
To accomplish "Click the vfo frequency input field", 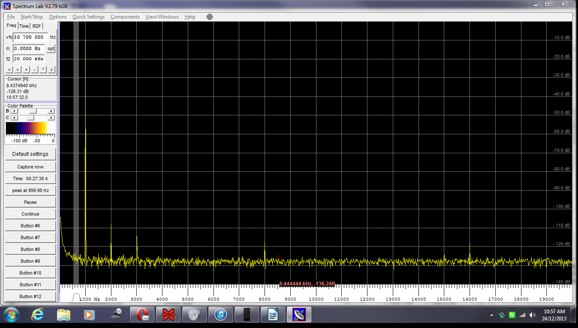I will point(30,37).
